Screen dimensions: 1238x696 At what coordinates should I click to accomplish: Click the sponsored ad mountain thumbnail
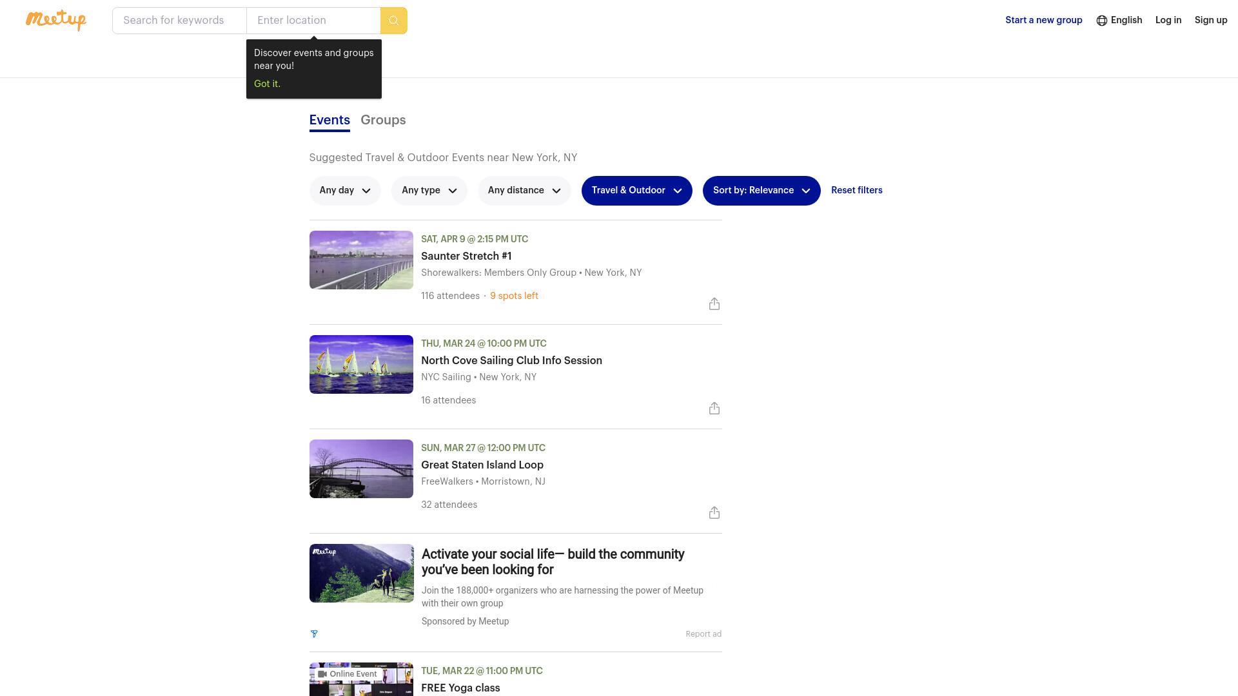pyautogui.click(x=361, y=574)
